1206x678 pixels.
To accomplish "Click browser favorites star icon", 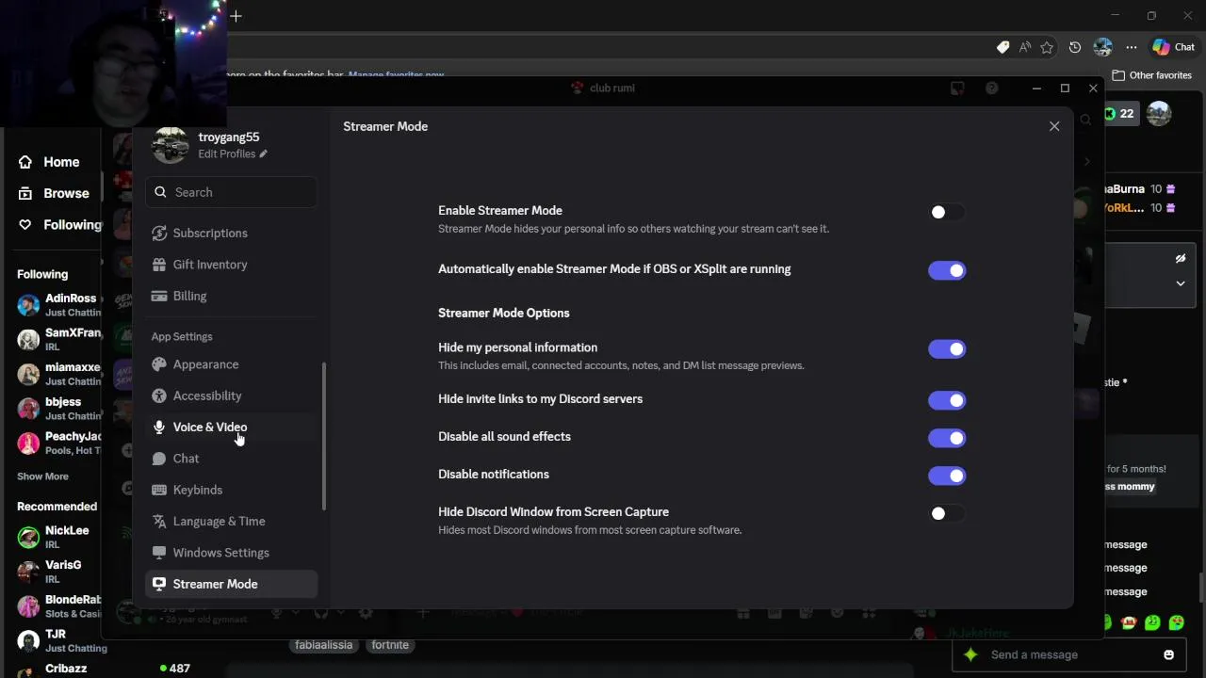I will [1047, 47].
